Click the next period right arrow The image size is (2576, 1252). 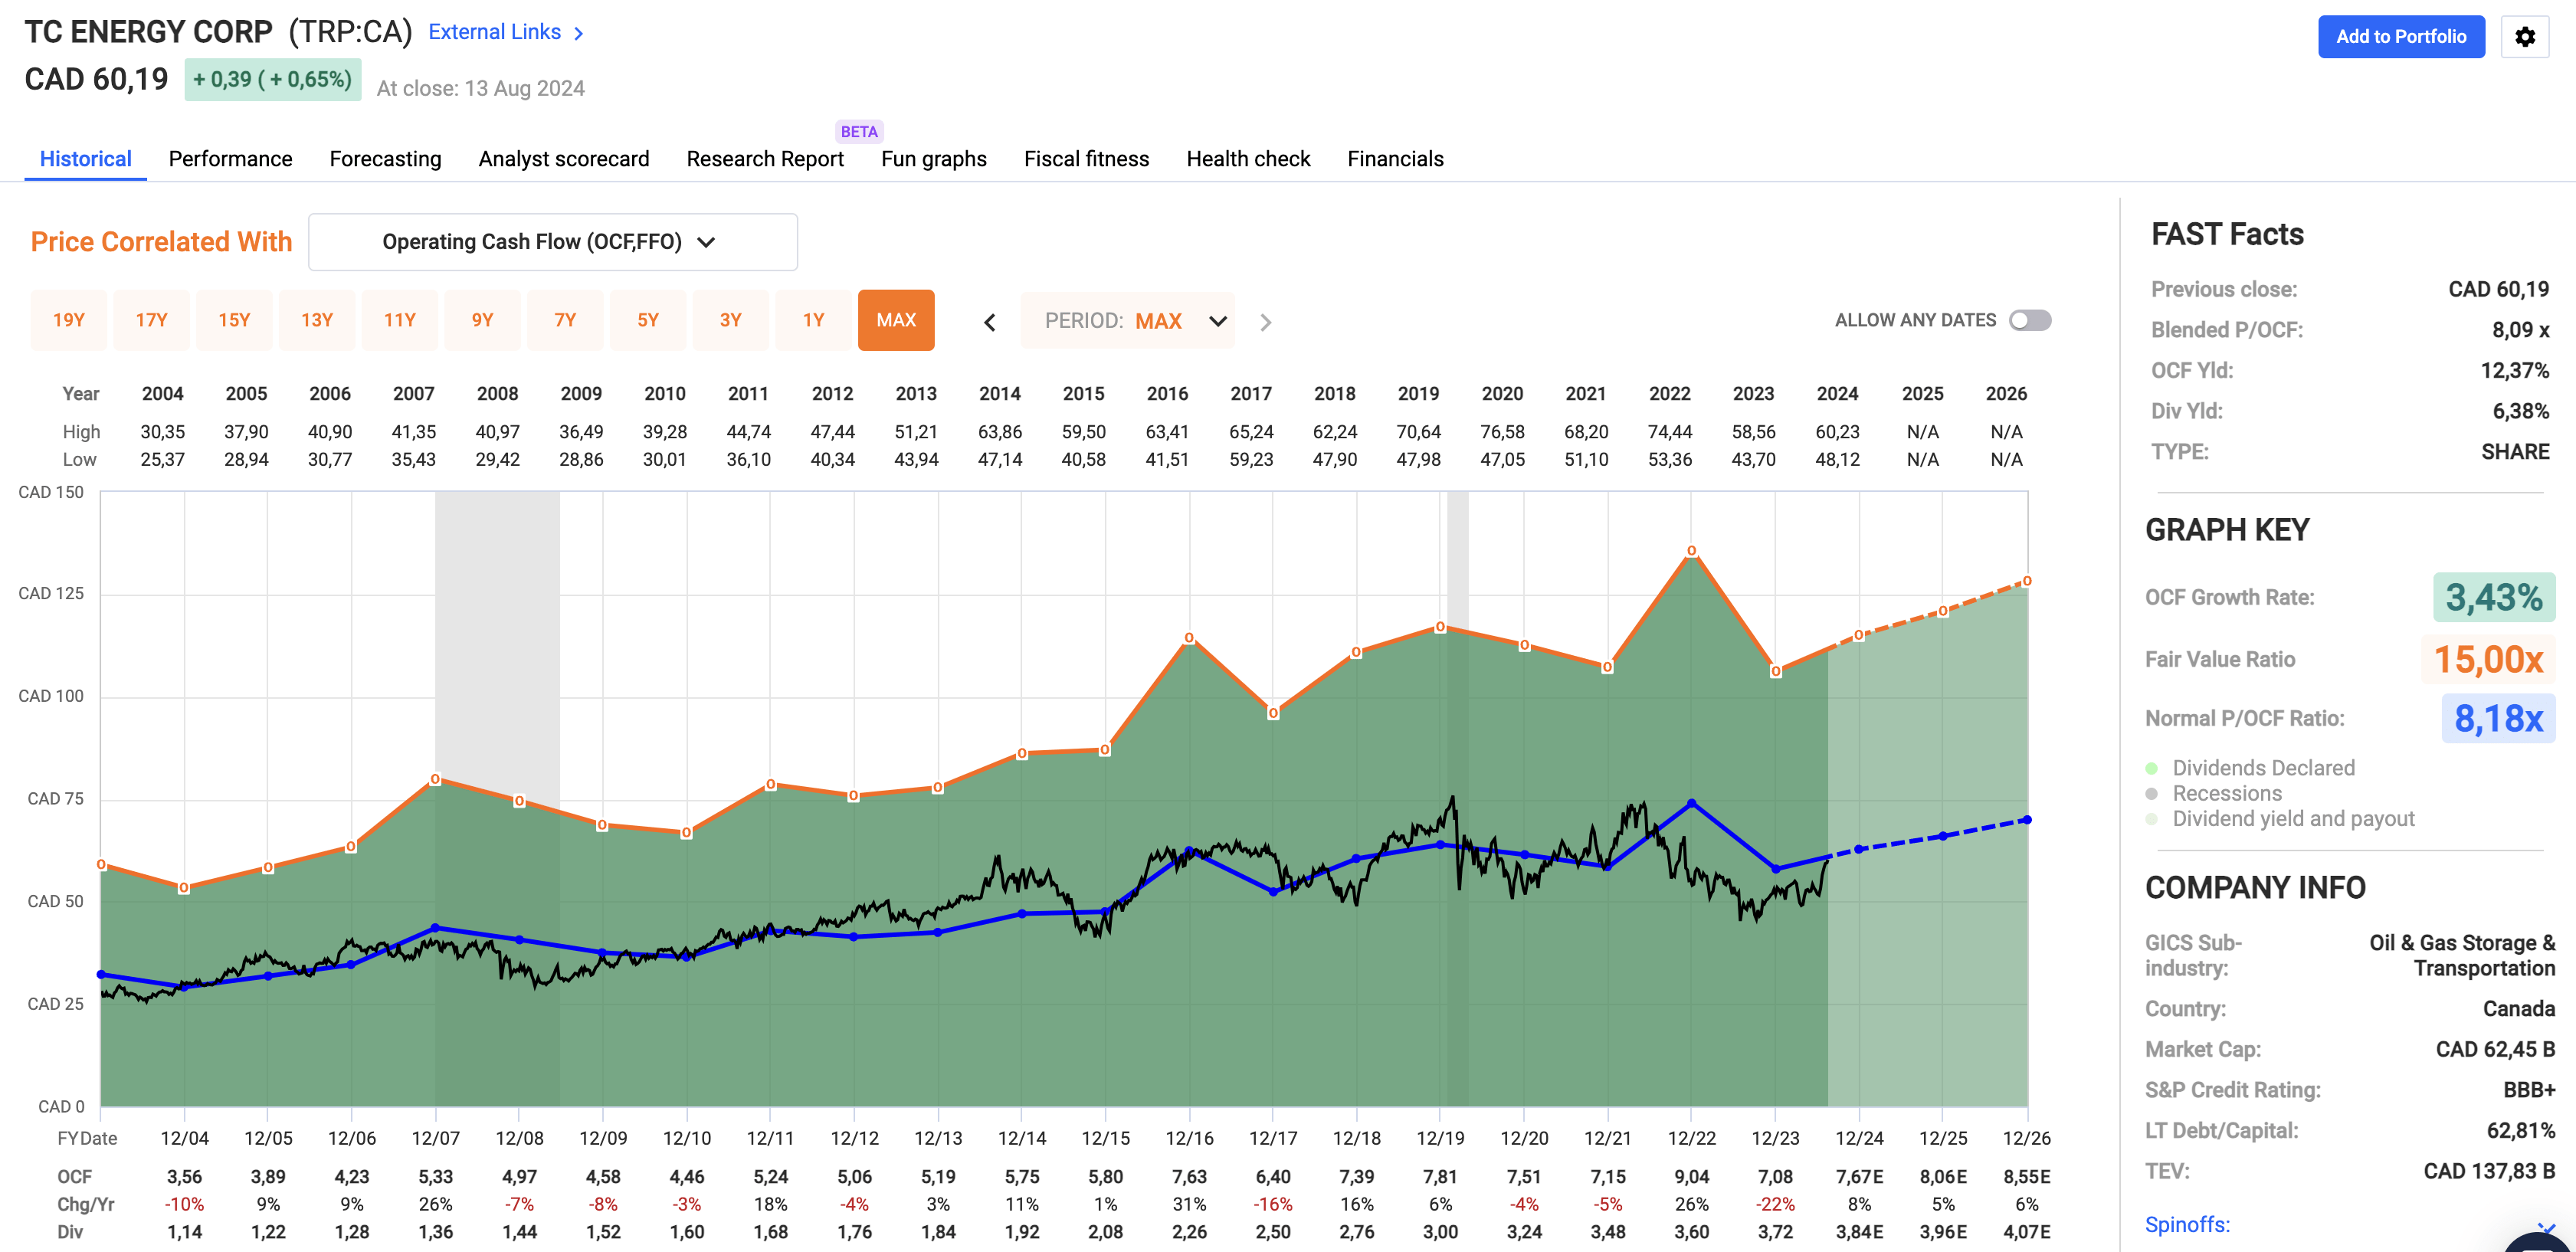coord(1265,322)
